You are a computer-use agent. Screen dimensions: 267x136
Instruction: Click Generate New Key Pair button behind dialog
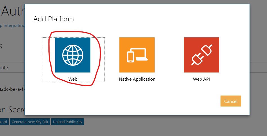[x=30, y=122]
